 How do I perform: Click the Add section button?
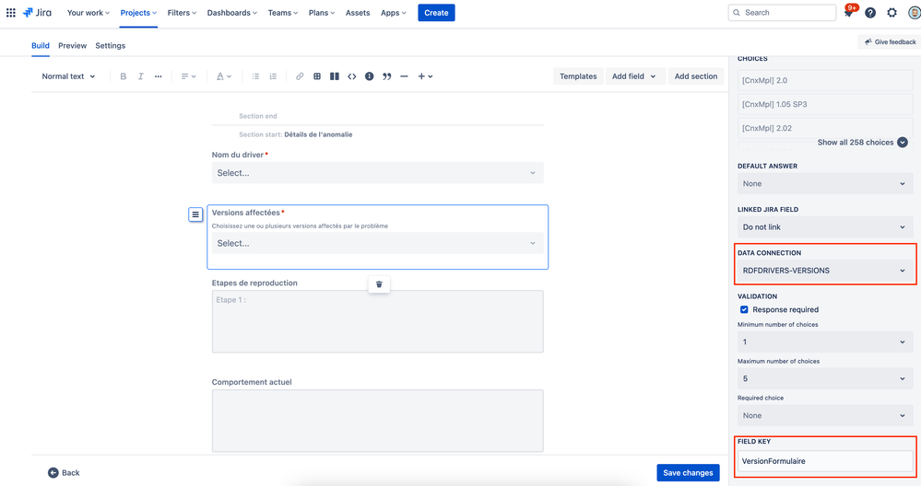[x=695, y=76]
